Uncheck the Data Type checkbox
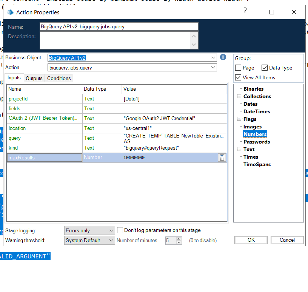This screenshot has height=292, width=308. click(265, 68)
